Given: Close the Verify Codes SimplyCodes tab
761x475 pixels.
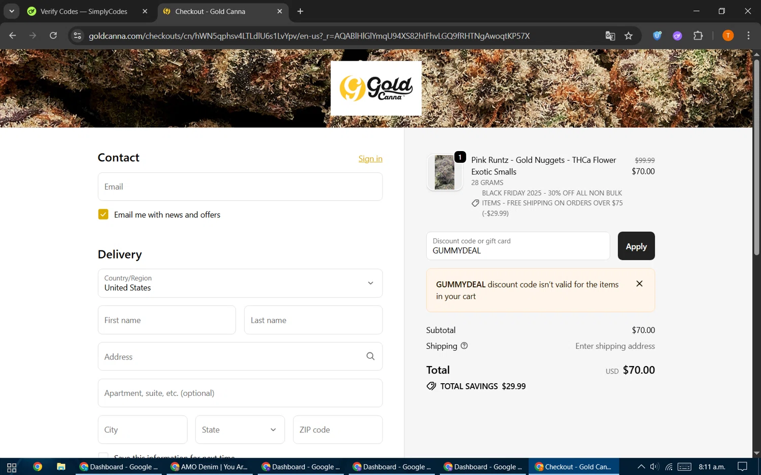Looking at the screenshot, I should 145,11.
